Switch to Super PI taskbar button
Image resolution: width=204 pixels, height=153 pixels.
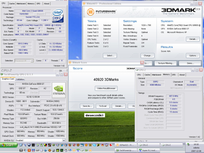[x=149, y=150]
